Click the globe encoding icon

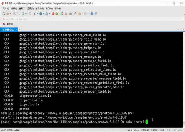click(41, 14)
